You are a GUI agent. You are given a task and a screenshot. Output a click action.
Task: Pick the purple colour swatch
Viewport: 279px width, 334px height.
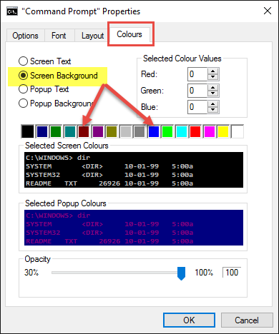click(x=98, y=131)
